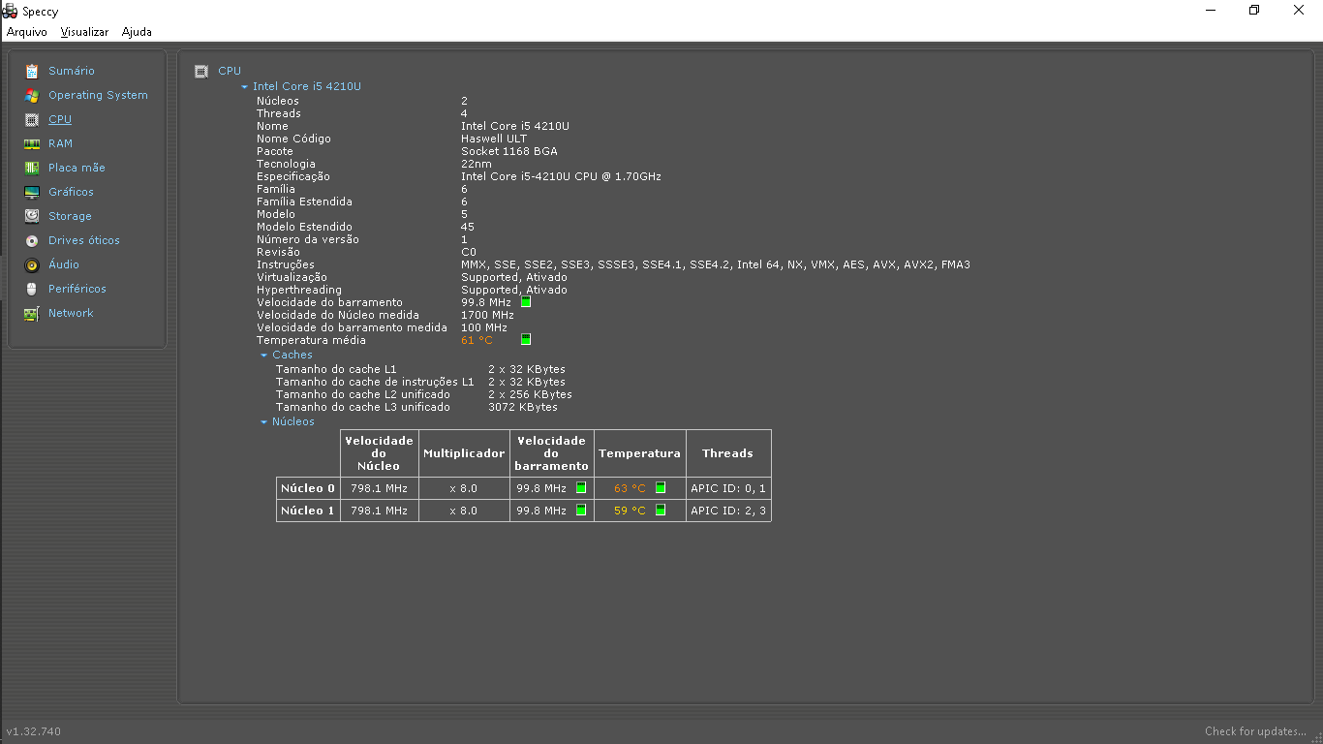This screenshot has height=744, width=1323.
Task: Select the CPU label in sidebar
Action: (60, 119)
